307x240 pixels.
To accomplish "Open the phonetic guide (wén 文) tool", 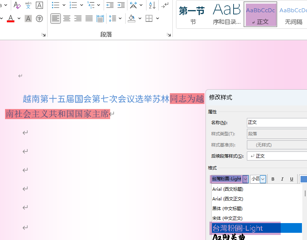I will 28,5.
